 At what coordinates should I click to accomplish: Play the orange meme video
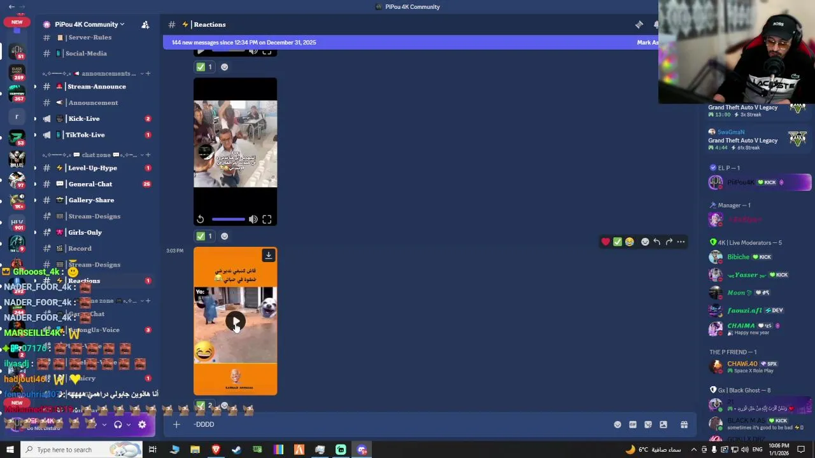pyautogui.click(x=236, y=322)
